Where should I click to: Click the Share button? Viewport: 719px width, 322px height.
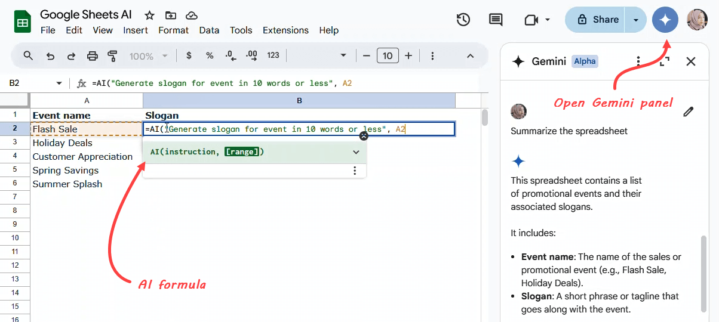597,20
